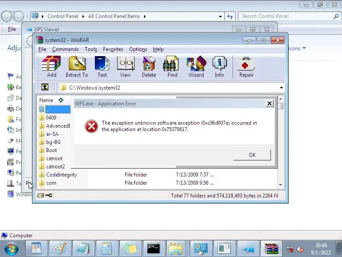Click Control Panel in the address breadcrumb
The height and width of the screenshot is (257, 342).
click(x=63, y=16)
